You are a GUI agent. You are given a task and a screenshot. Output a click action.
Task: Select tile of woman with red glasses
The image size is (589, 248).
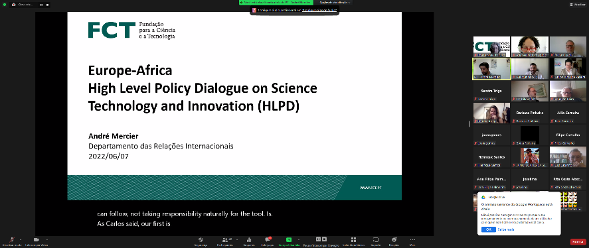(530, 46)
